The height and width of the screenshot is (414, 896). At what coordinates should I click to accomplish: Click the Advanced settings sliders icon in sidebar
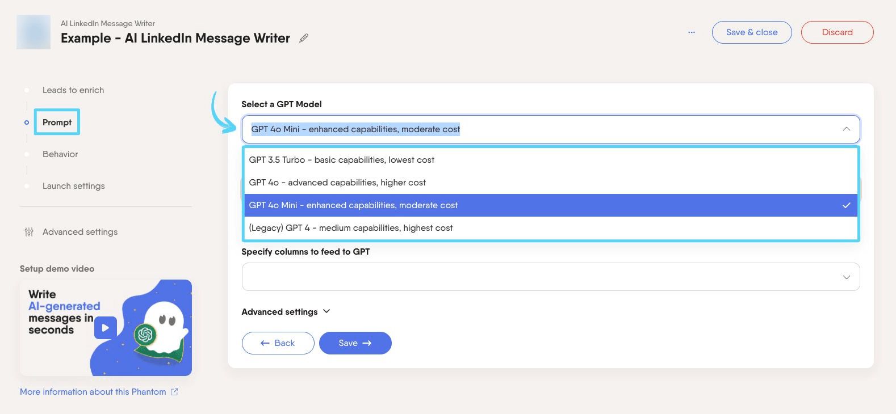29,232
